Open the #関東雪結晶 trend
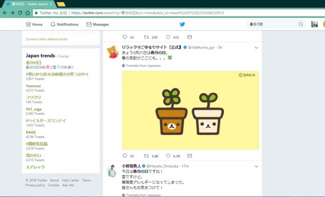This screenshot has width=325, height=197. pyautogui.click(x=37, y=144)
